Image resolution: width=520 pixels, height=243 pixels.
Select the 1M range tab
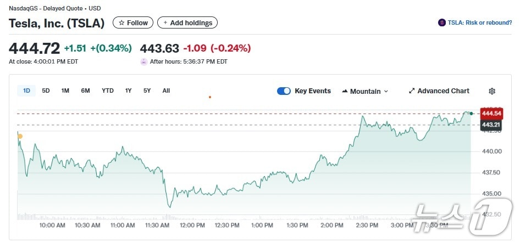pos(65,91)
